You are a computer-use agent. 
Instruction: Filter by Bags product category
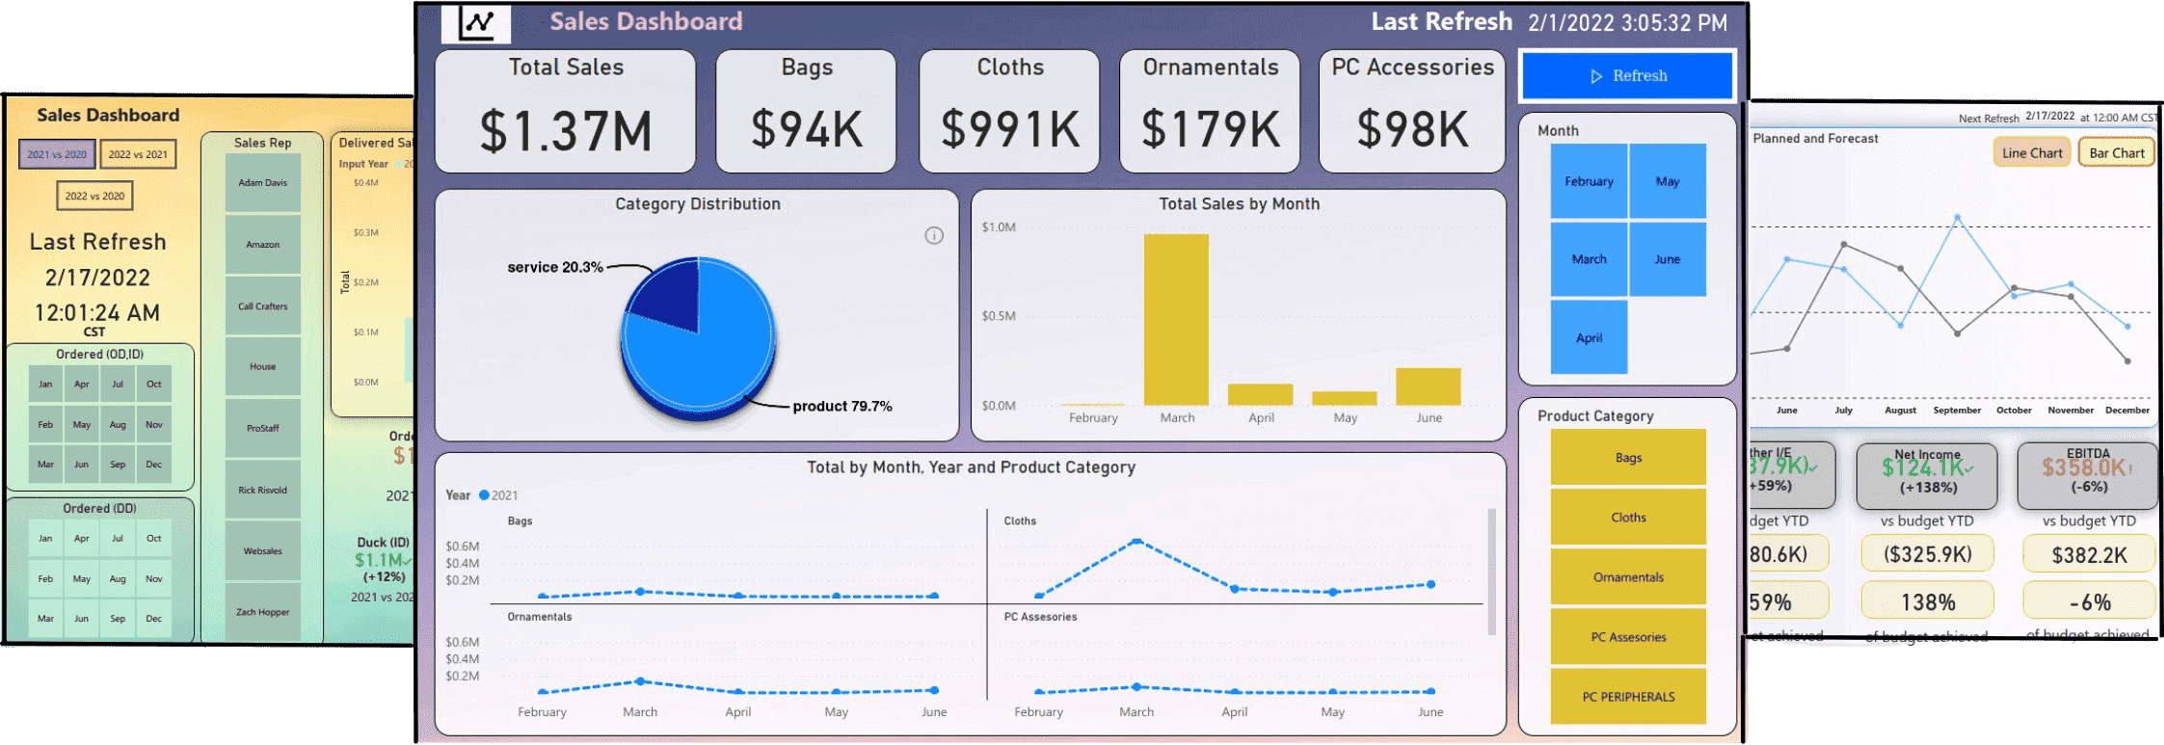1628,458
